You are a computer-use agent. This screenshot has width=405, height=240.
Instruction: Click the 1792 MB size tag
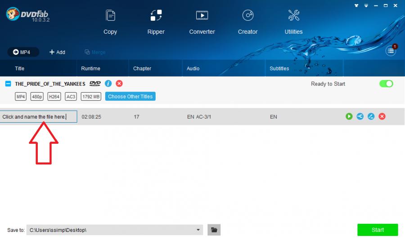91,97
